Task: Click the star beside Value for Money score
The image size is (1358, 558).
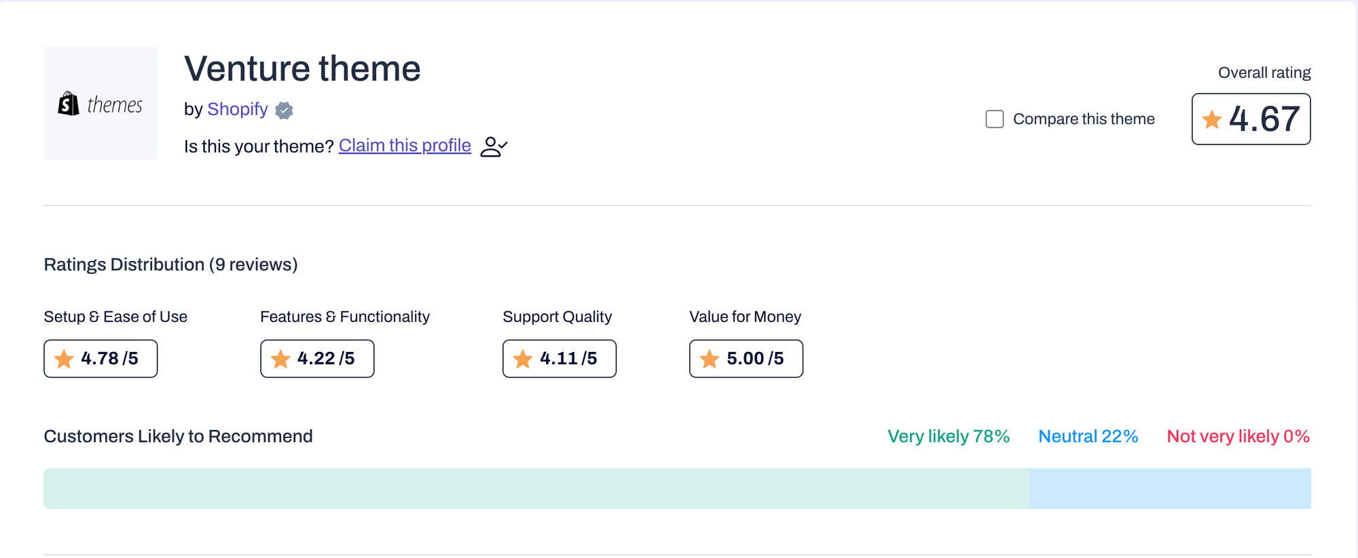Action: [x=710, y=359]
